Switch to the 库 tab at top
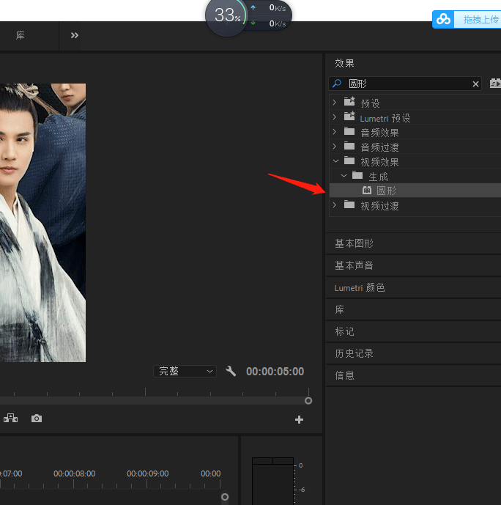 click(x=21, y=35)
